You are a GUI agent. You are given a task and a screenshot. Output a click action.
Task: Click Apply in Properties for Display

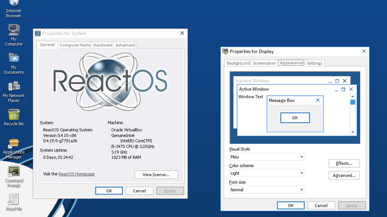pyautogui.click(x=352, y=205)
